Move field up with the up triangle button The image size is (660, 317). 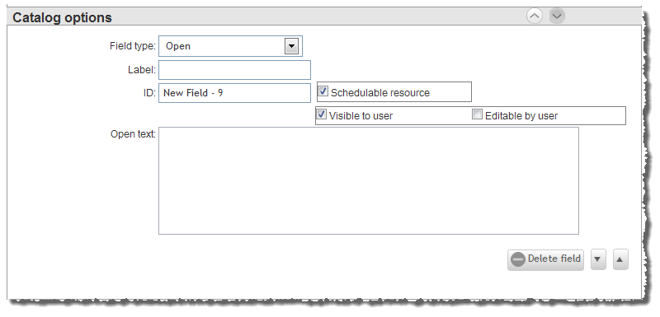[x=620, y=259]
